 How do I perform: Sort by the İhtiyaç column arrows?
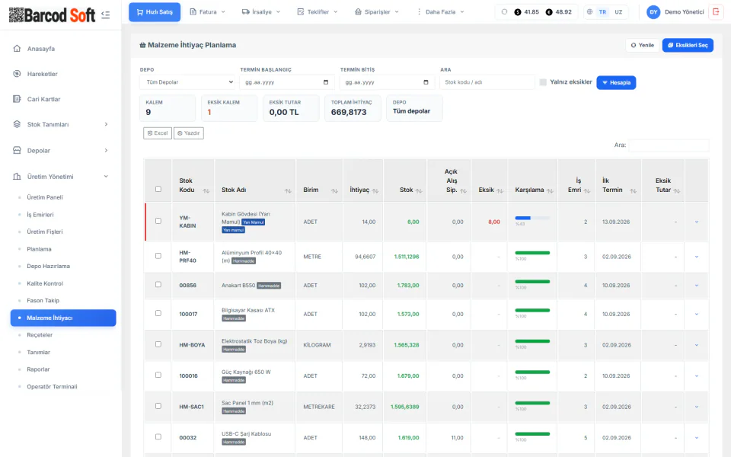click(x=375, y=190)
